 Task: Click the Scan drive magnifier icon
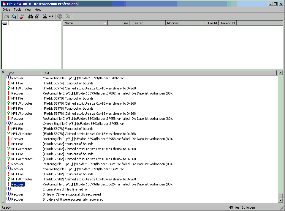(13, 17)
